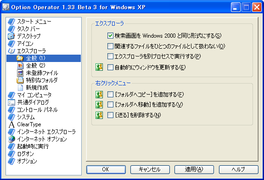Click the open book icon beside エクスプローラ

[11, 51]
